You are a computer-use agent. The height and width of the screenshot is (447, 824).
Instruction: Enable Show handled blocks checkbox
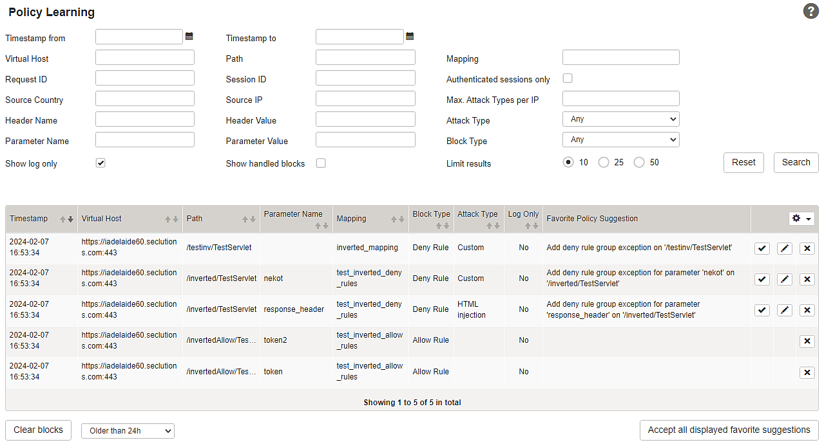tap(321, 163)
